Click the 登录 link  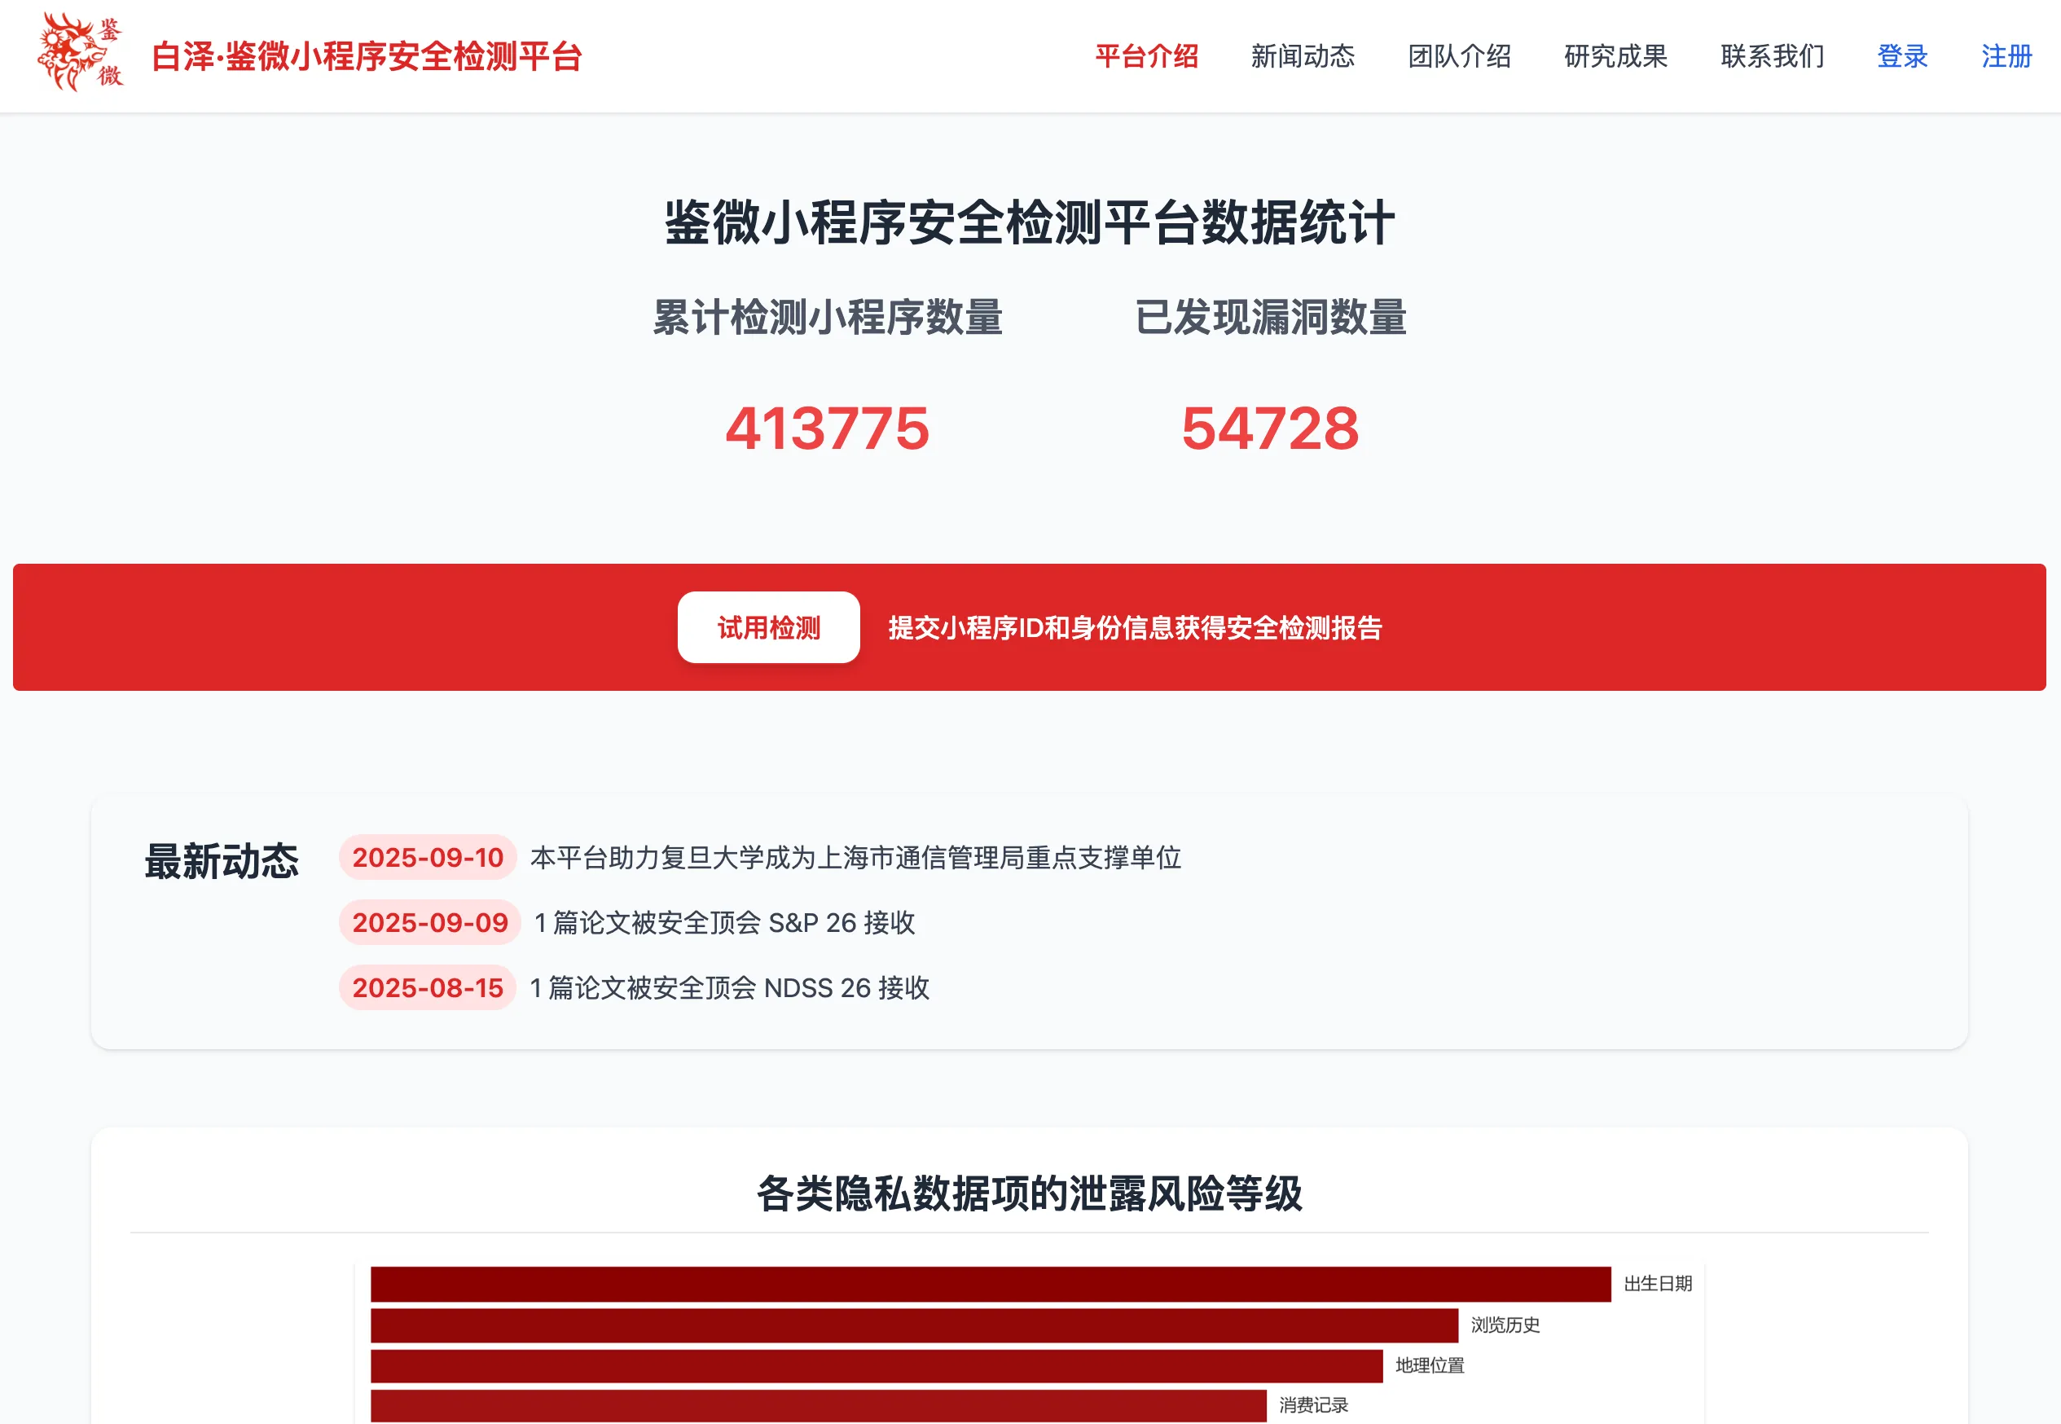coord(1901,56)
